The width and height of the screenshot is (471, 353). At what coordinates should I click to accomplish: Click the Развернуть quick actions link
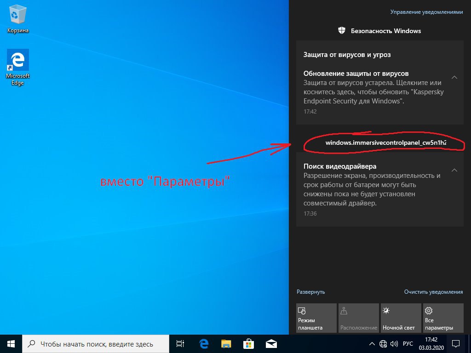click(310, 292)
